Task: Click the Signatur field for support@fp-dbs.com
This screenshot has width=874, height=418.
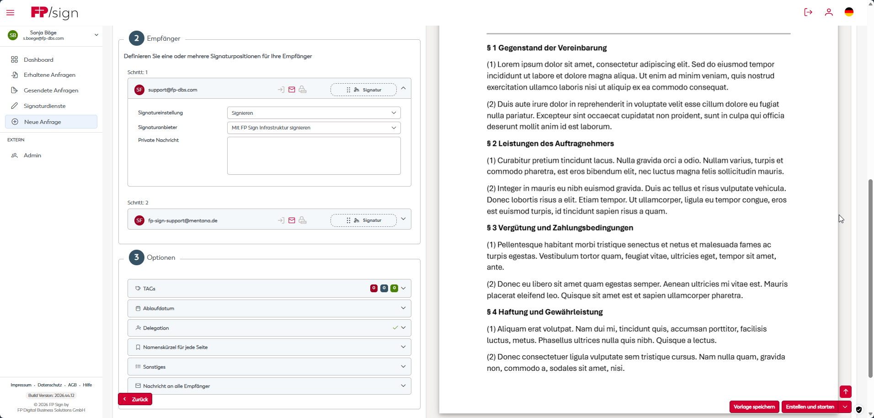Action: point(363,90)
